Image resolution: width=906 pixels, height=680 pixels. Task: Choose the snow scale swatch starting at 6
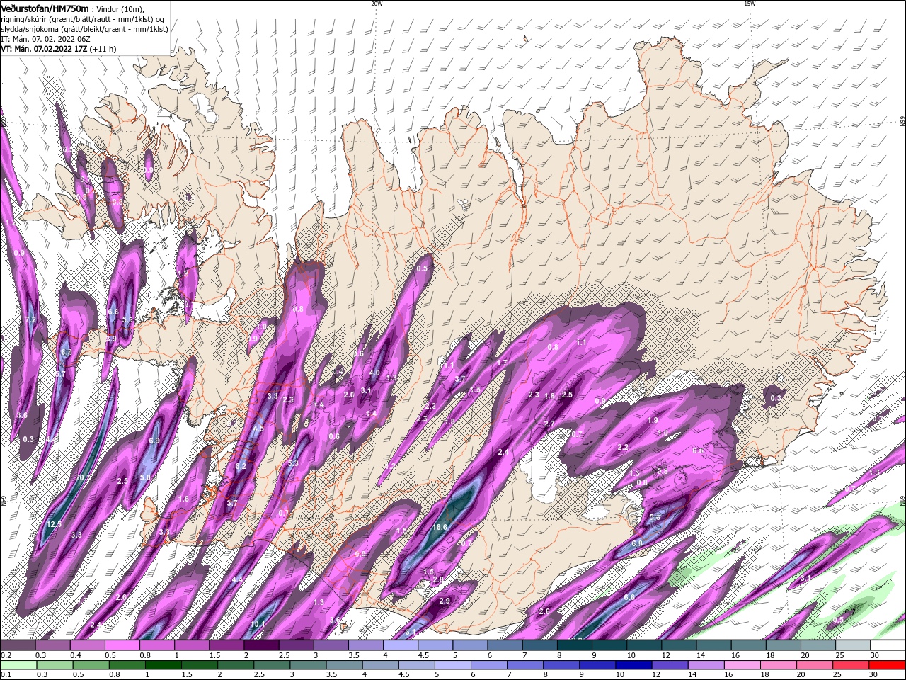(503, 645)
